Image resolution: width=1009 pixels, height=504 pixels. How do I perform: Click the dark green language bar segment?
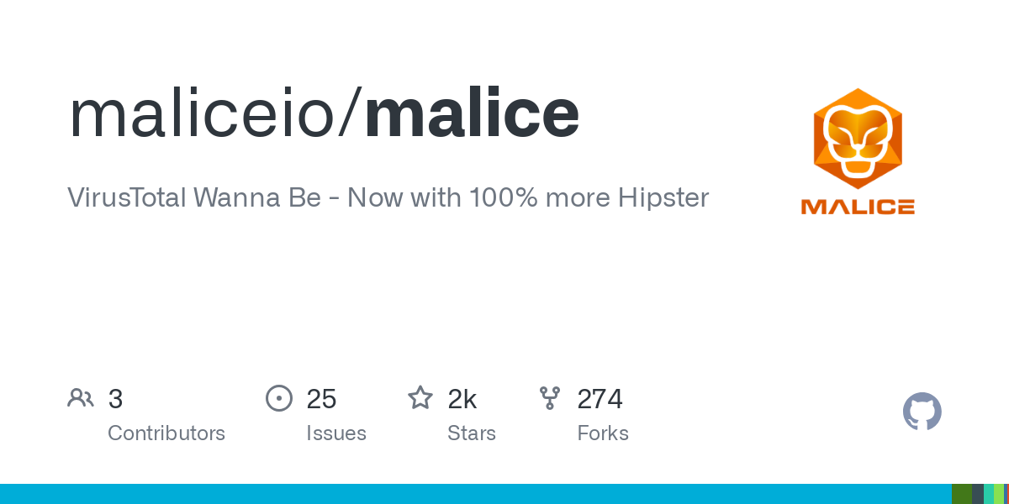pos(961,494)
